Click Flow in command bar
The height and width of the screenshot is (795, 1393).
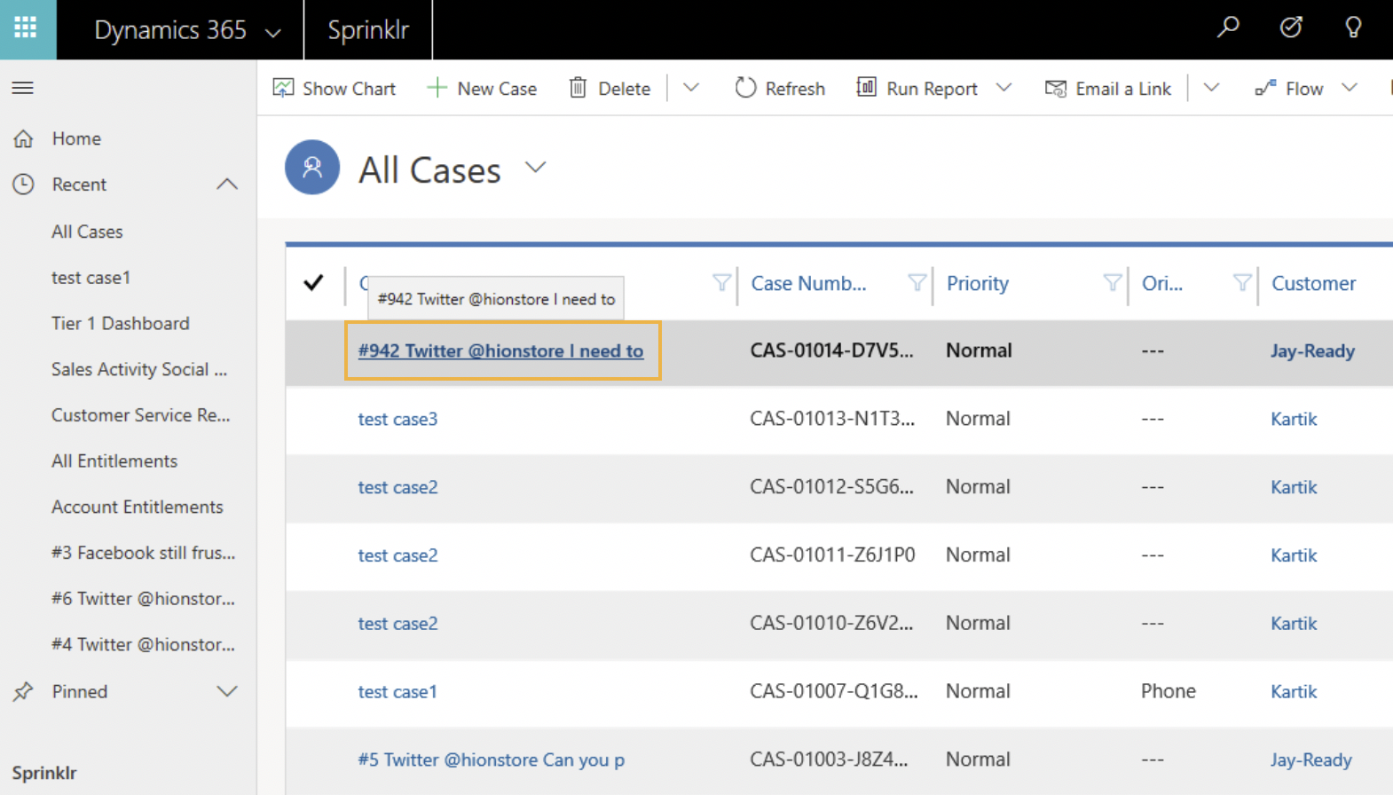[1289, 89]
